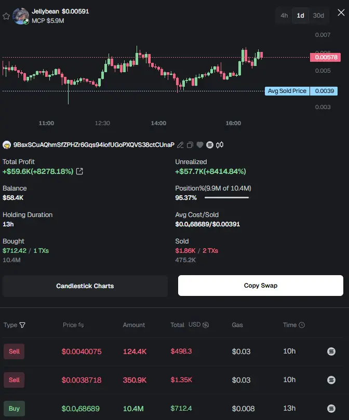Click the 124.4K amount cell

point(135,351)
